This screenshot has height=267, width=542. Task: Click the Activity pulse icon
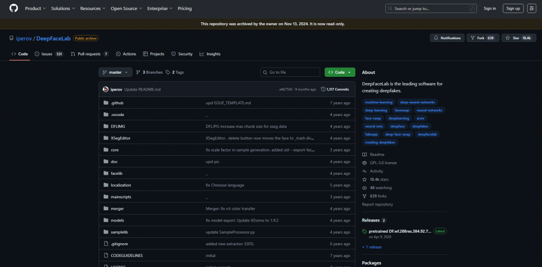[364, 171]
